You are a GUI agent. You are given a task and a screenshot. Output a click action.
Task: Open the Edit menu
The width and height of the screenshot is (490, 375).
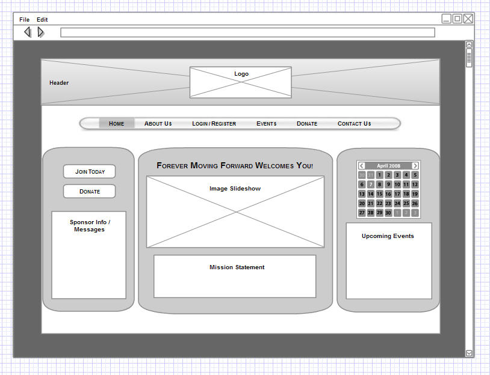point(42,20)
